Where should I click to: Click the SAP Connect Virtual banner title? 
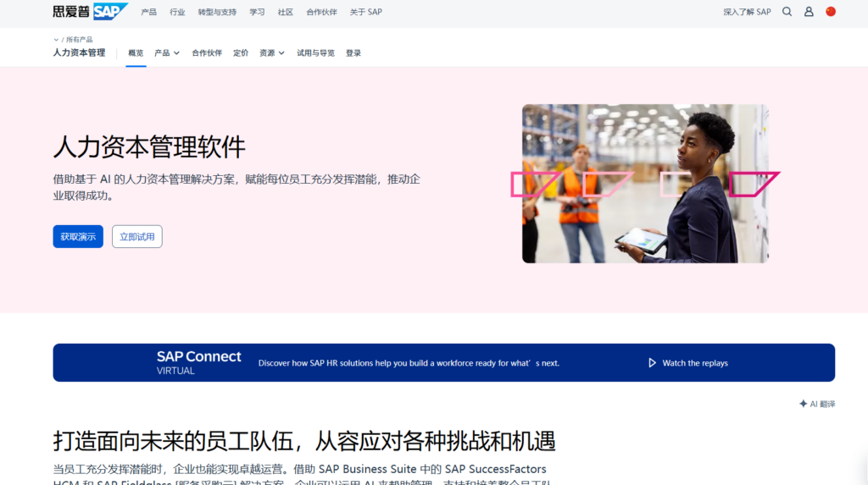point(198,362)
